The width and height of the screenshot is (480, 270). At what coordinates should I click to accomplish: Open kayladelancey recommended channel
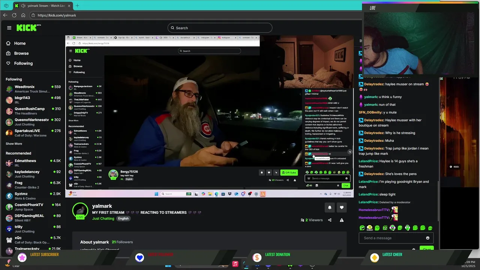click(x=33, y=174)
